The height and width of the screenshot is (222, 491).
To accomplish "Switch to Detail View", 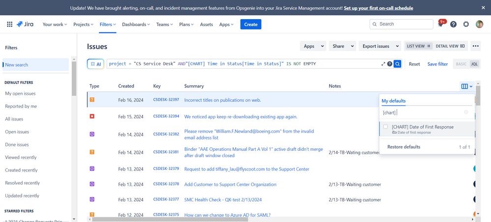I will (450, 46).
